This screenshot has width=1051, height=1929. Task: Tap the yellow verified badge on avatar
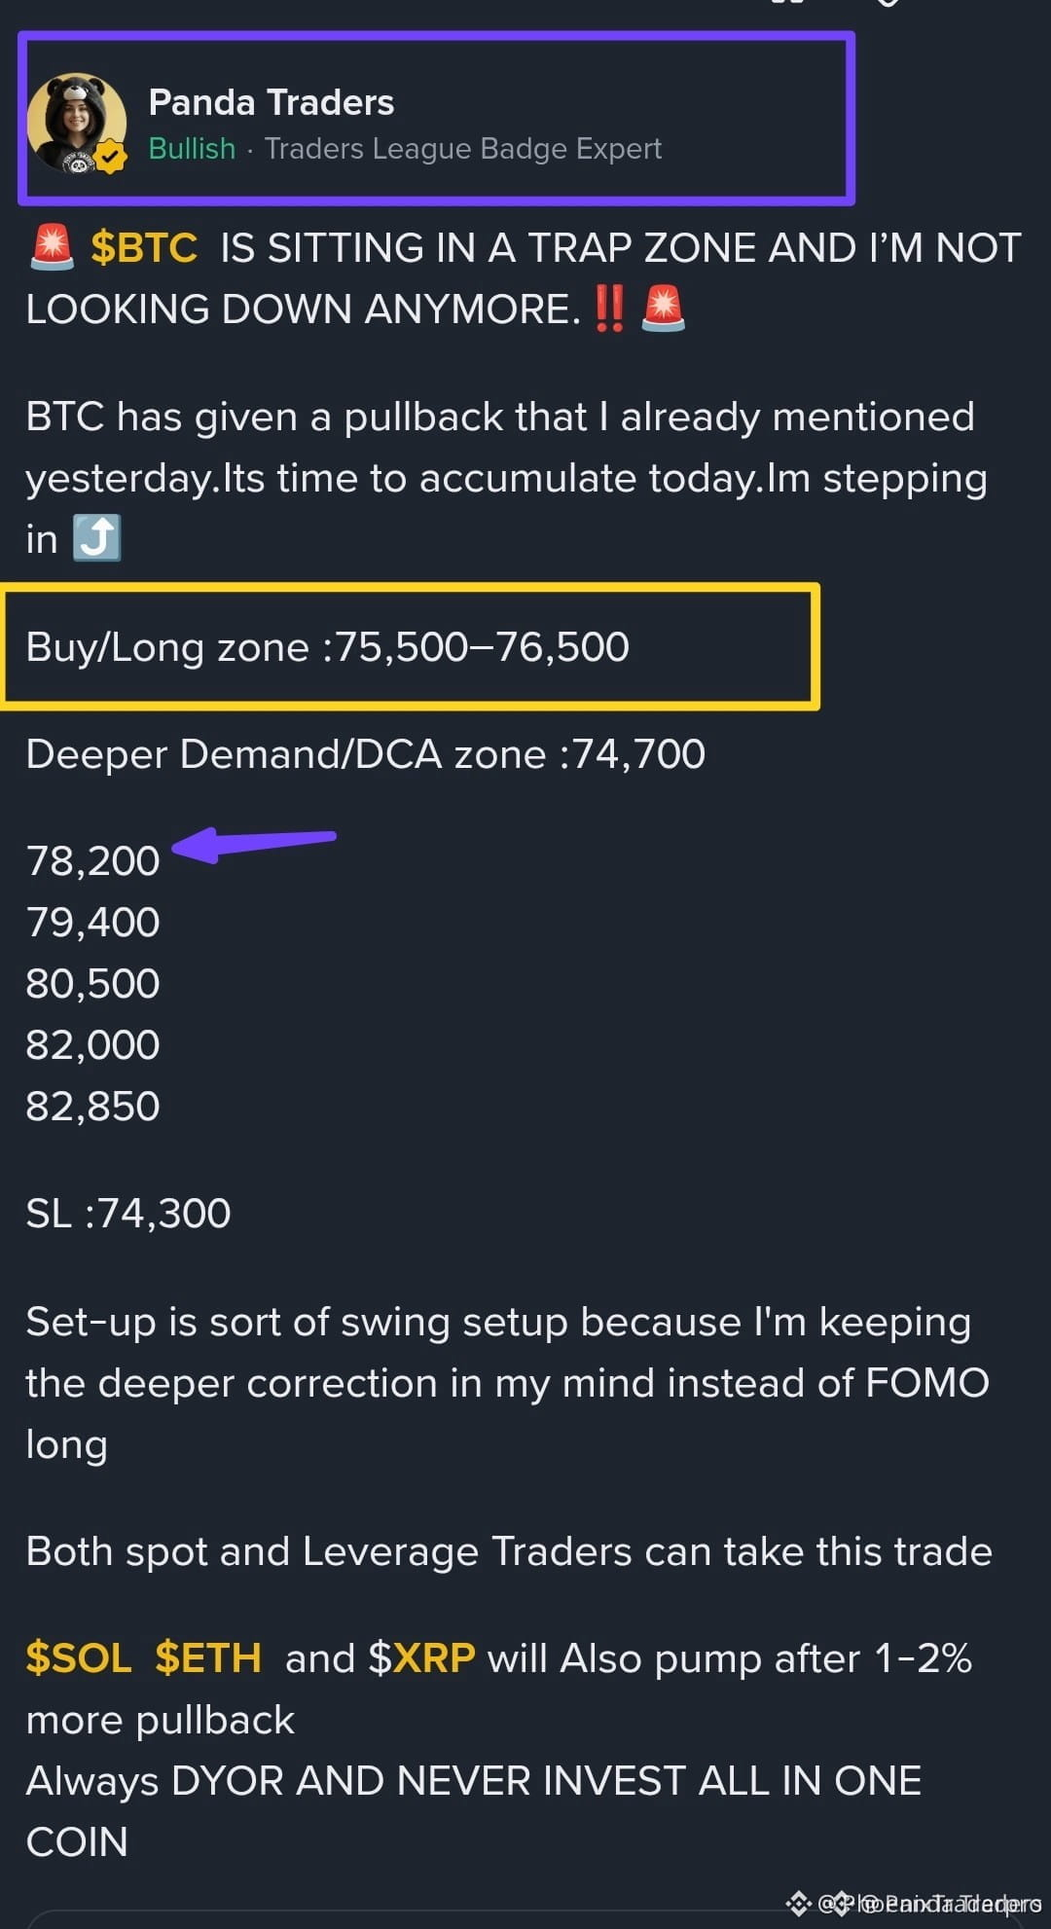tap(111, 157)
